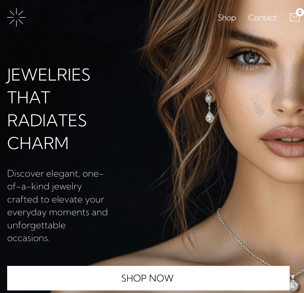Click the model's lips in the photo
This screenshot has width=304, height=293.
tap(284, 141)
